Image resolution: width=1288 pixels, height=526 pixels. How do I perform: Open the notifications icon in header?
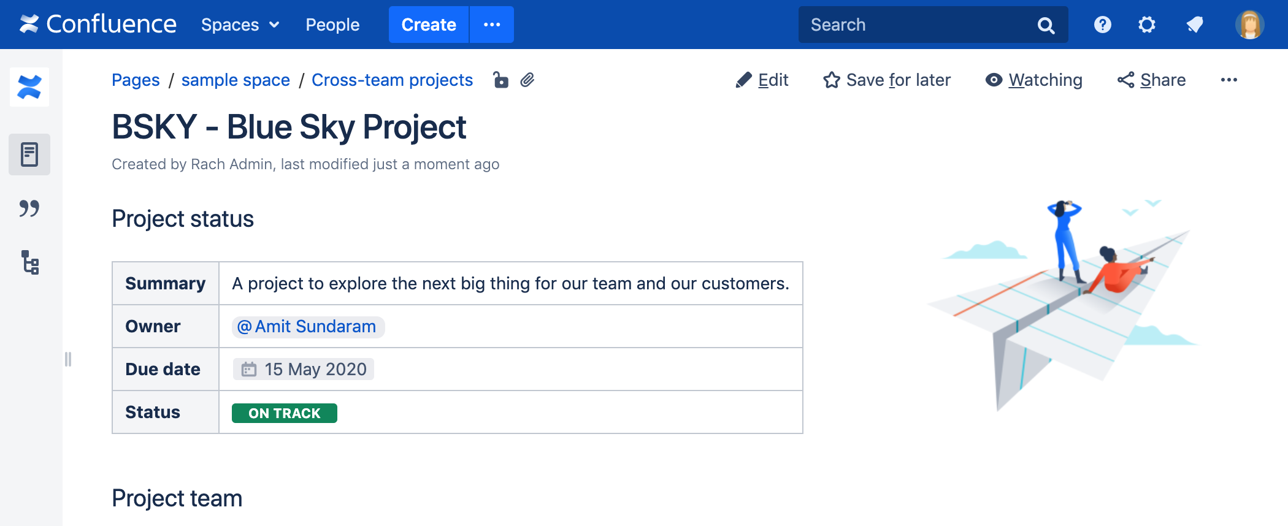[x=1194, y=25]
